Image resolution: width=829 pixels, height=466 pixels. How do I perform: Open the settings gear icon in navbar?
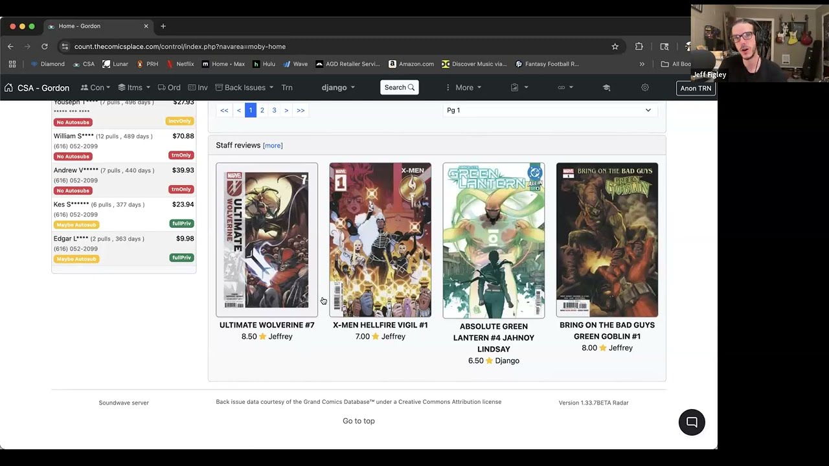coord(645,87)
